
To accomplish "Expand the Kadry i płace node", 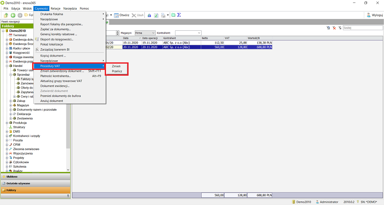I will tap(7, 48).
